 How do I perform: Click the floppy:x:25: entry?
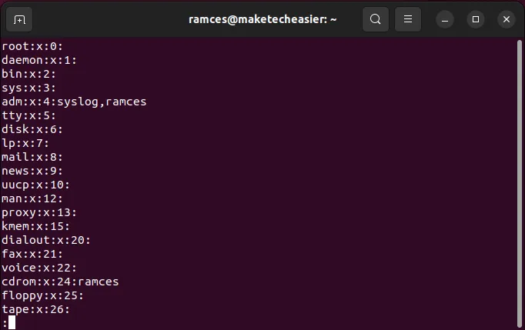pyautogui.click(x=42, y=295)
